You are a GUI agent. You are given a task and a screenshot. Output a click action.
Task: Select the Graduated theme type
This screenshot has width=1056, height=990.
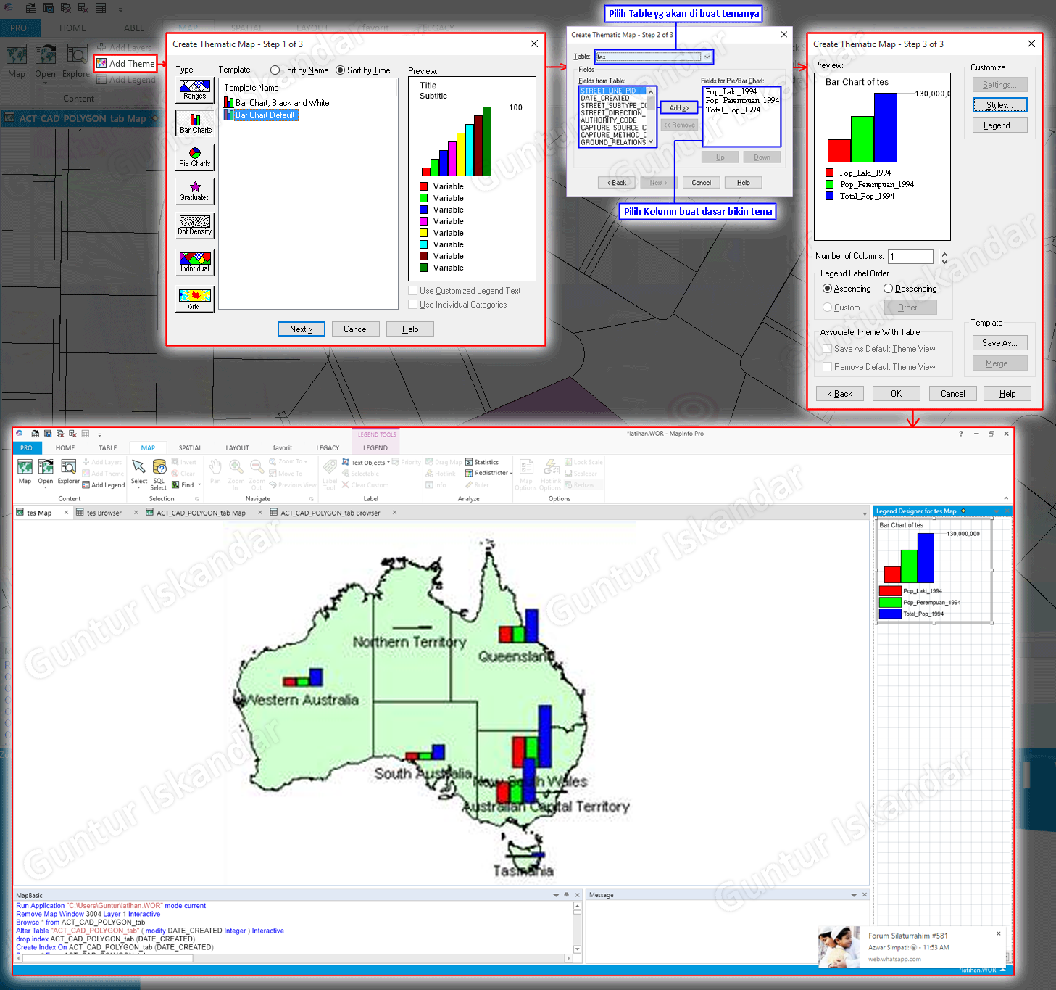194,191
